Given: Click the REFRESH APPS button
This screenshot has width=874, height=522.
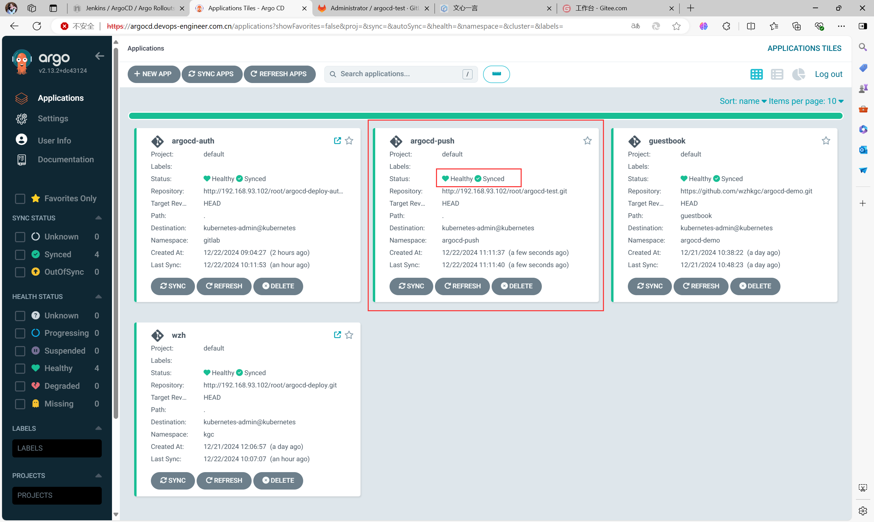Looking at the screenshot, I should [279, 74].
